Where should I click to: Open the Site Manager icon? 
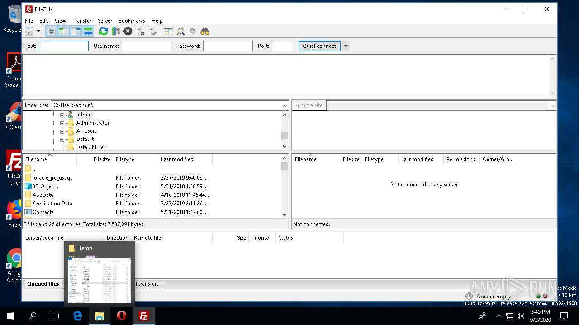29,31
